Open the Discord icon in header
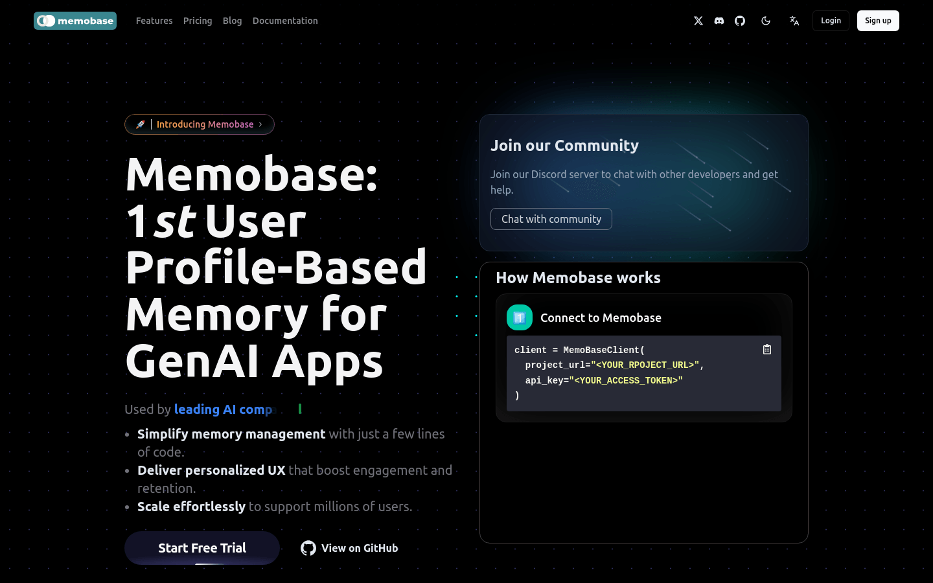The height and width of the screenshot is (583, 933). click(719, 21)
